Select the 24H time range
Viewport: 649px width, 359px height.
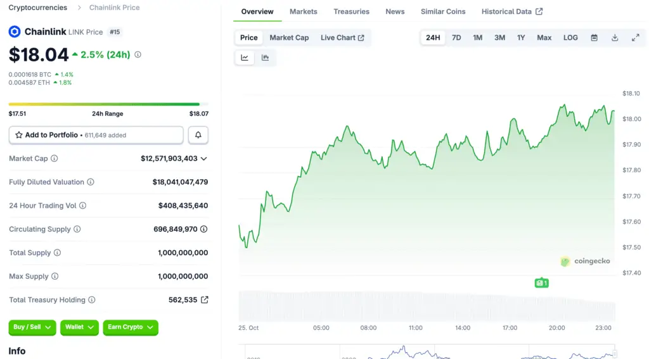[x=433, y=38]
